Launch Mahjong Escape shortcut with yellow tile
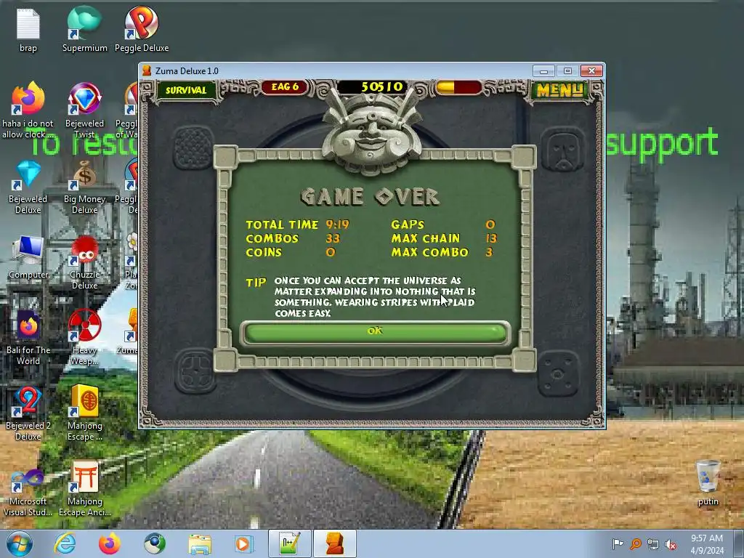The image size is (744, 558). pos(84,413)
